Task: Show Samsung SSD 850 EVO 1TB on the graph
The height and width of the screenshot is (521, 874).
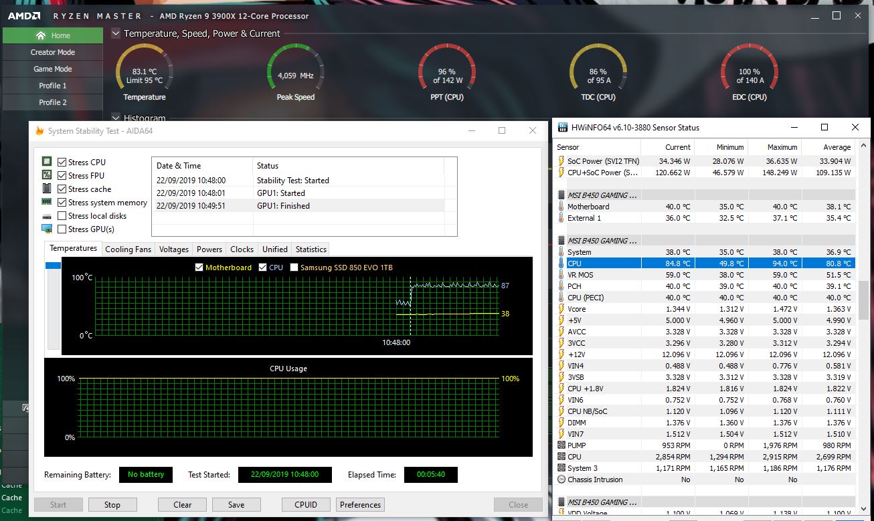Action: click(x=294, y=268)
